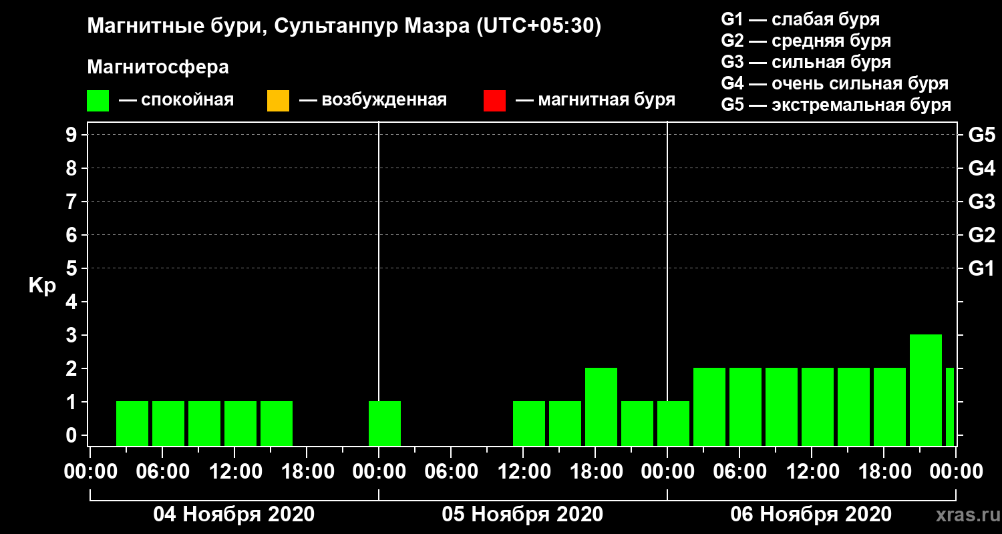This screenshot has height=534, width=1002.
Task: Click the G5 label on right axis
Action: coord(982,135)
